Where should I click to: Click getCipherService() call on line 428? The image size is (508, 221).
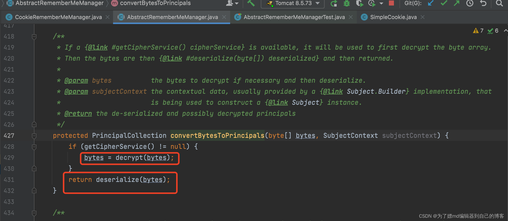pyautogui.click(x=119, y=147)
